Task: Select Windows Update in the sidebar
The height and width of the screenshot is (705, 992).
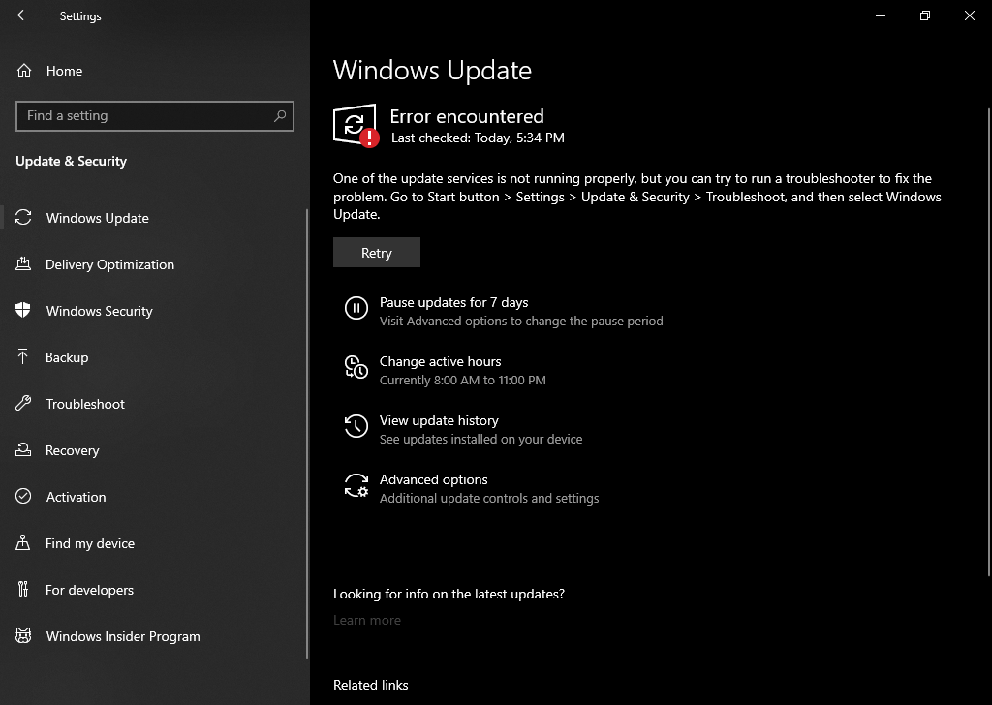Action: coord(98,218)
